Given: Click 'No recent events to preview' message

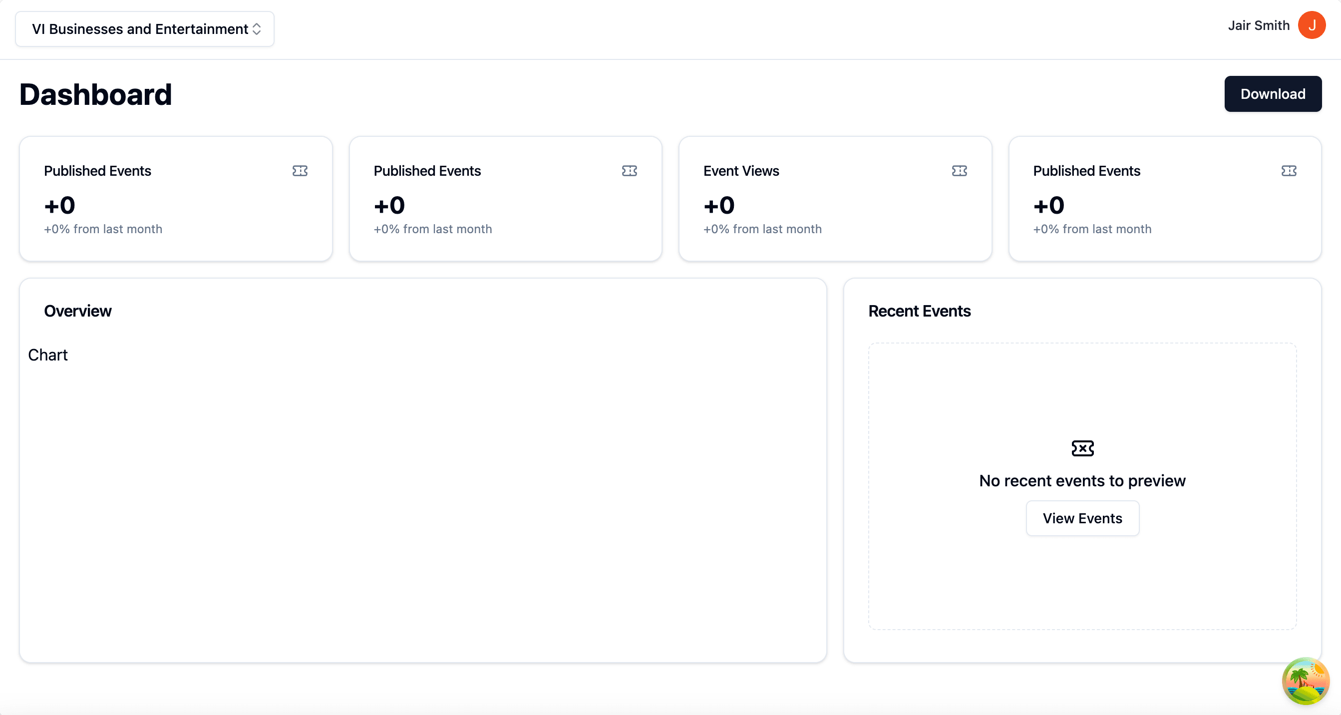Looking at the screenshot, I should (1082, 481).
